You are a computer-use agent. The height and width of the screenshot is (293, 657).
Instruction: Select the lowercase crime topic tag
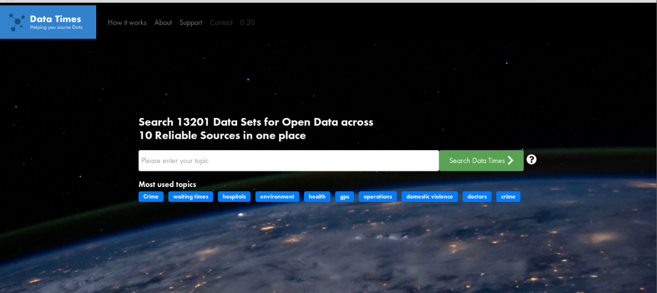coord(508,197)
